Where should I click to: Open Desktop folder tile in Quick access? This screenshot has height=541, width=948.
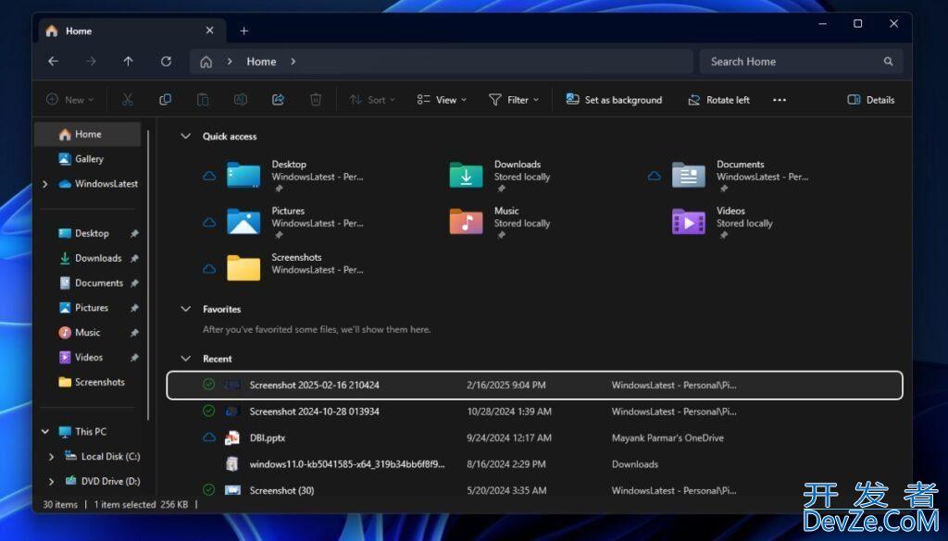point(295,176)
